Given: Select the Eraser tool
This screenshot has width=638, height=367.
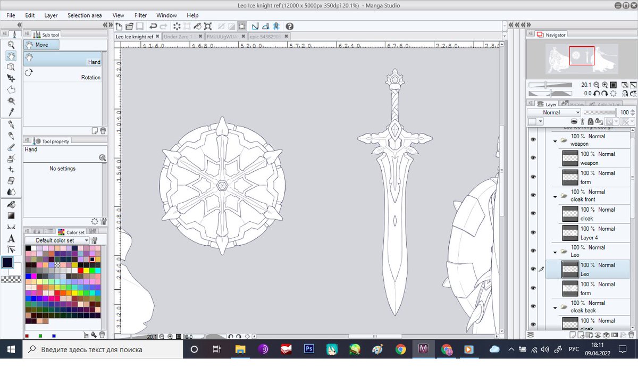Looking at the screenshot, I should click(x=11, y=180).
